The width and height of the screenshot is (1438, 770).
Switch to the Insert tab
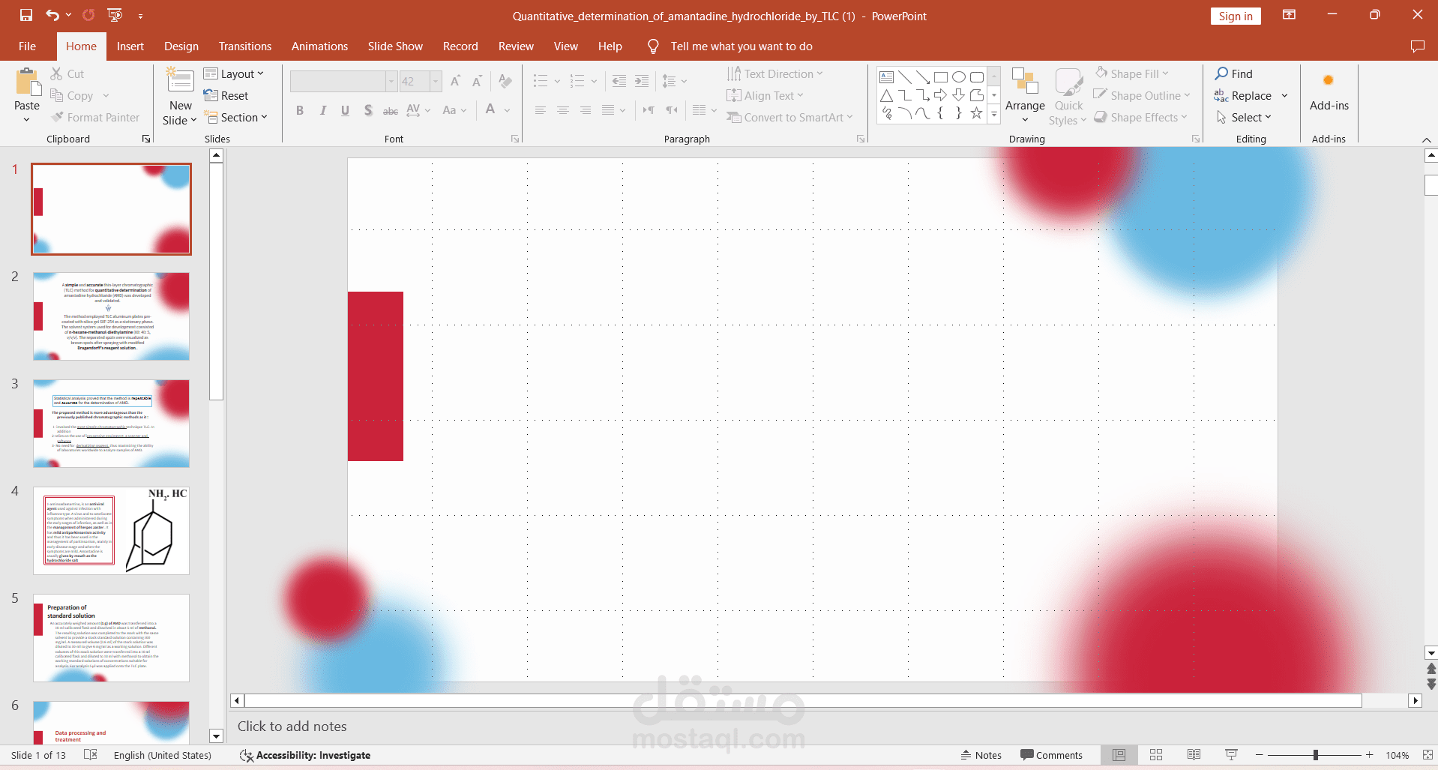click(130, 46)
